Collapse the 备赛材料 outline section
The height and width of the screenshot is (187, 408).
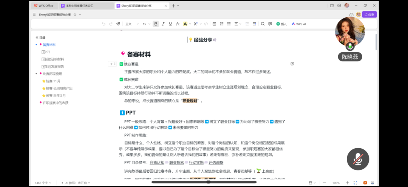tap(36, 45)
